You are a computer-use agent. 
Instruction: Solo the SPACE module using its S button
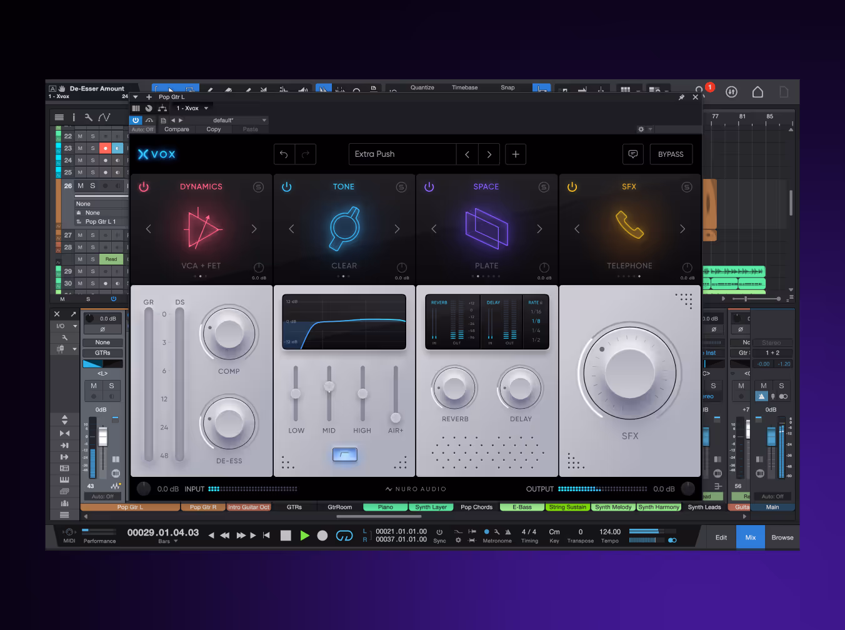(544, 186)
